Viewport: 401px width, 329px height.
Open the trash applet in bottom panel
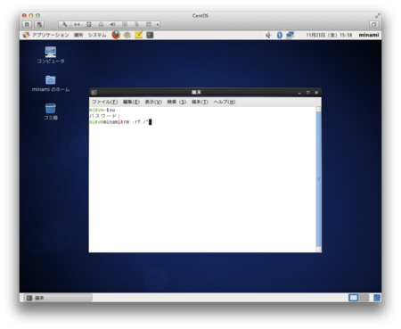(377, 298)
